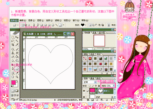Choose the Ellipse shape in options bar

point(49,25)
